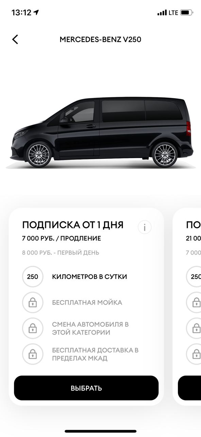The width and height of the screenshot is (201, 437).
Task: Tap the location arrow near the clock
Action: (36, 13)
